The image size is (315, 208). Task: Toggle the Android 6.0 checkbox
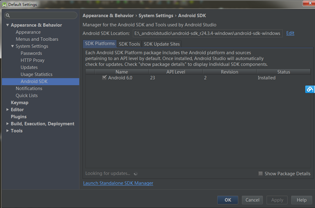click(x=104, y=77)
